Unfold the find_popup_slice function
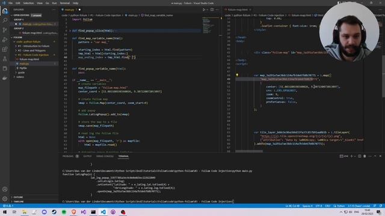The image size is (385, 216). coord(70,31)
